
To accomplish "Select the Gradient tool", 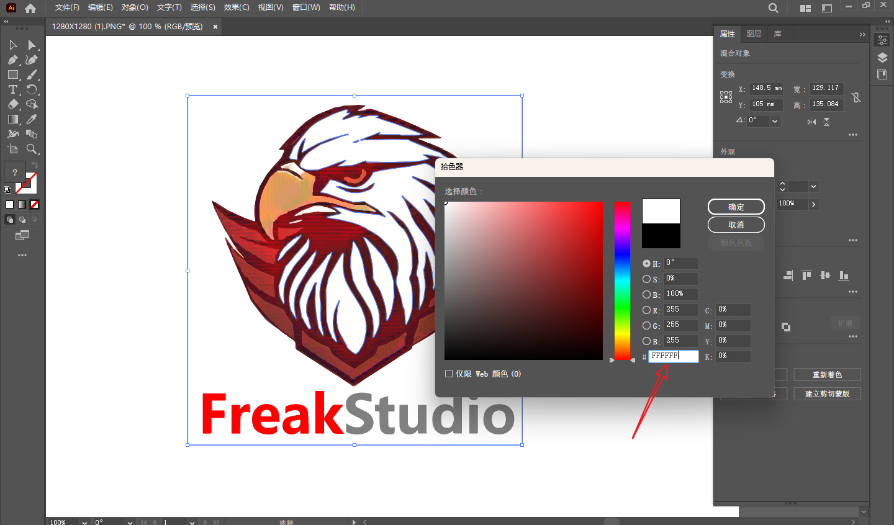I will (13, 119).
